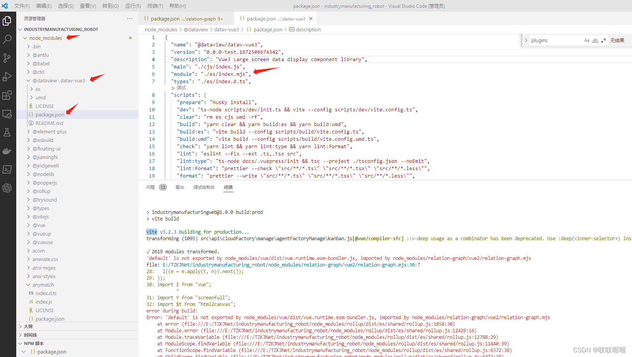Open the Search view in activity bar
The height and width of the screenshot is (357, 632).
coord(7,39)
